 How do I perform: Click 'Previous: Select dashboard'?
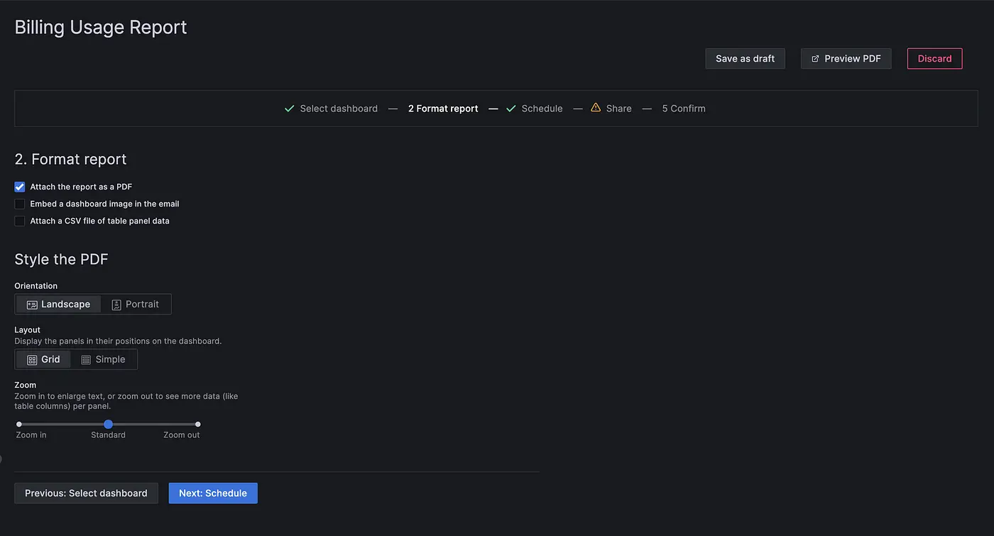tap(85, 493)
